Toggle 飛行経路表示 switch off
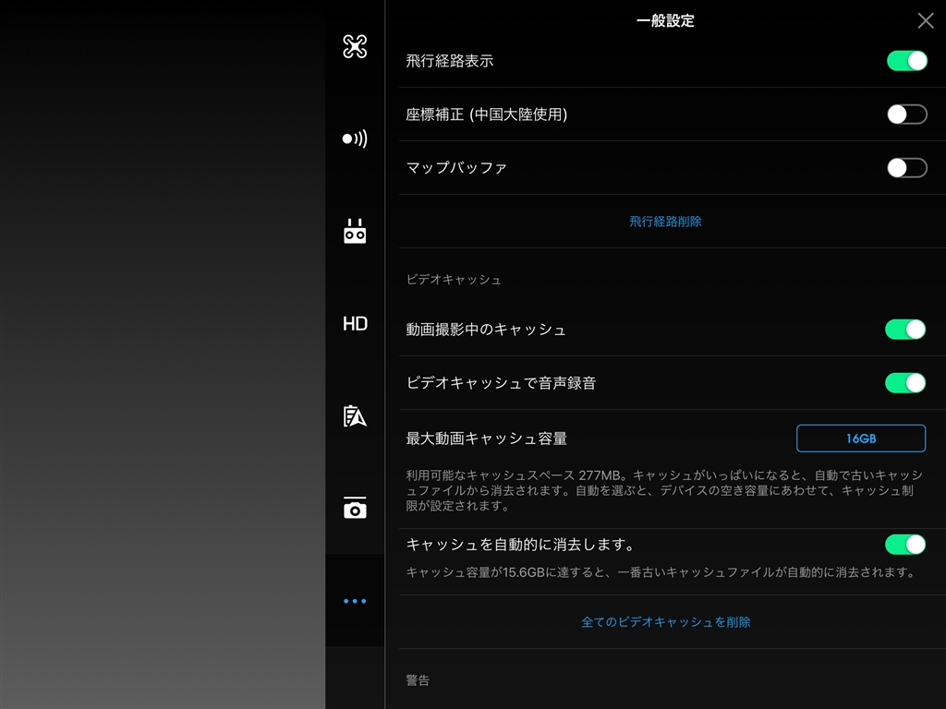946x709 pixels. coord(907,61)
